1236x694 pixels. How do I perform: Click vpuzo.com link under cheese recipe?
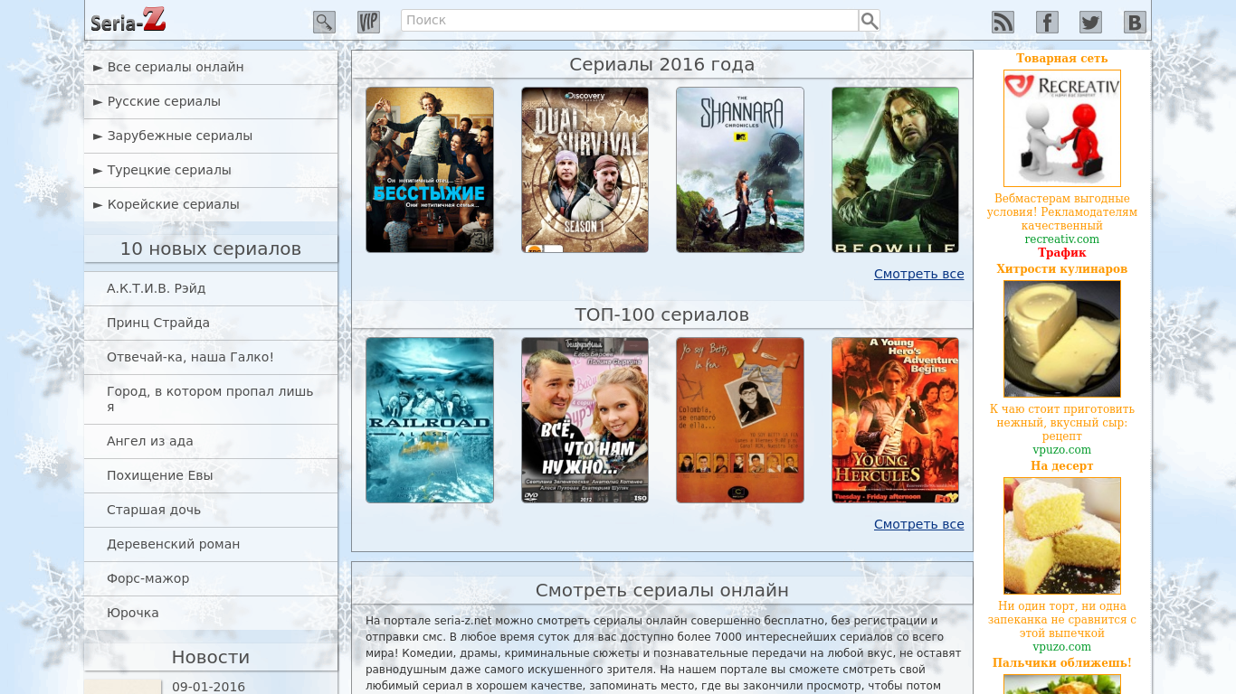click(x=1062, y=450)
